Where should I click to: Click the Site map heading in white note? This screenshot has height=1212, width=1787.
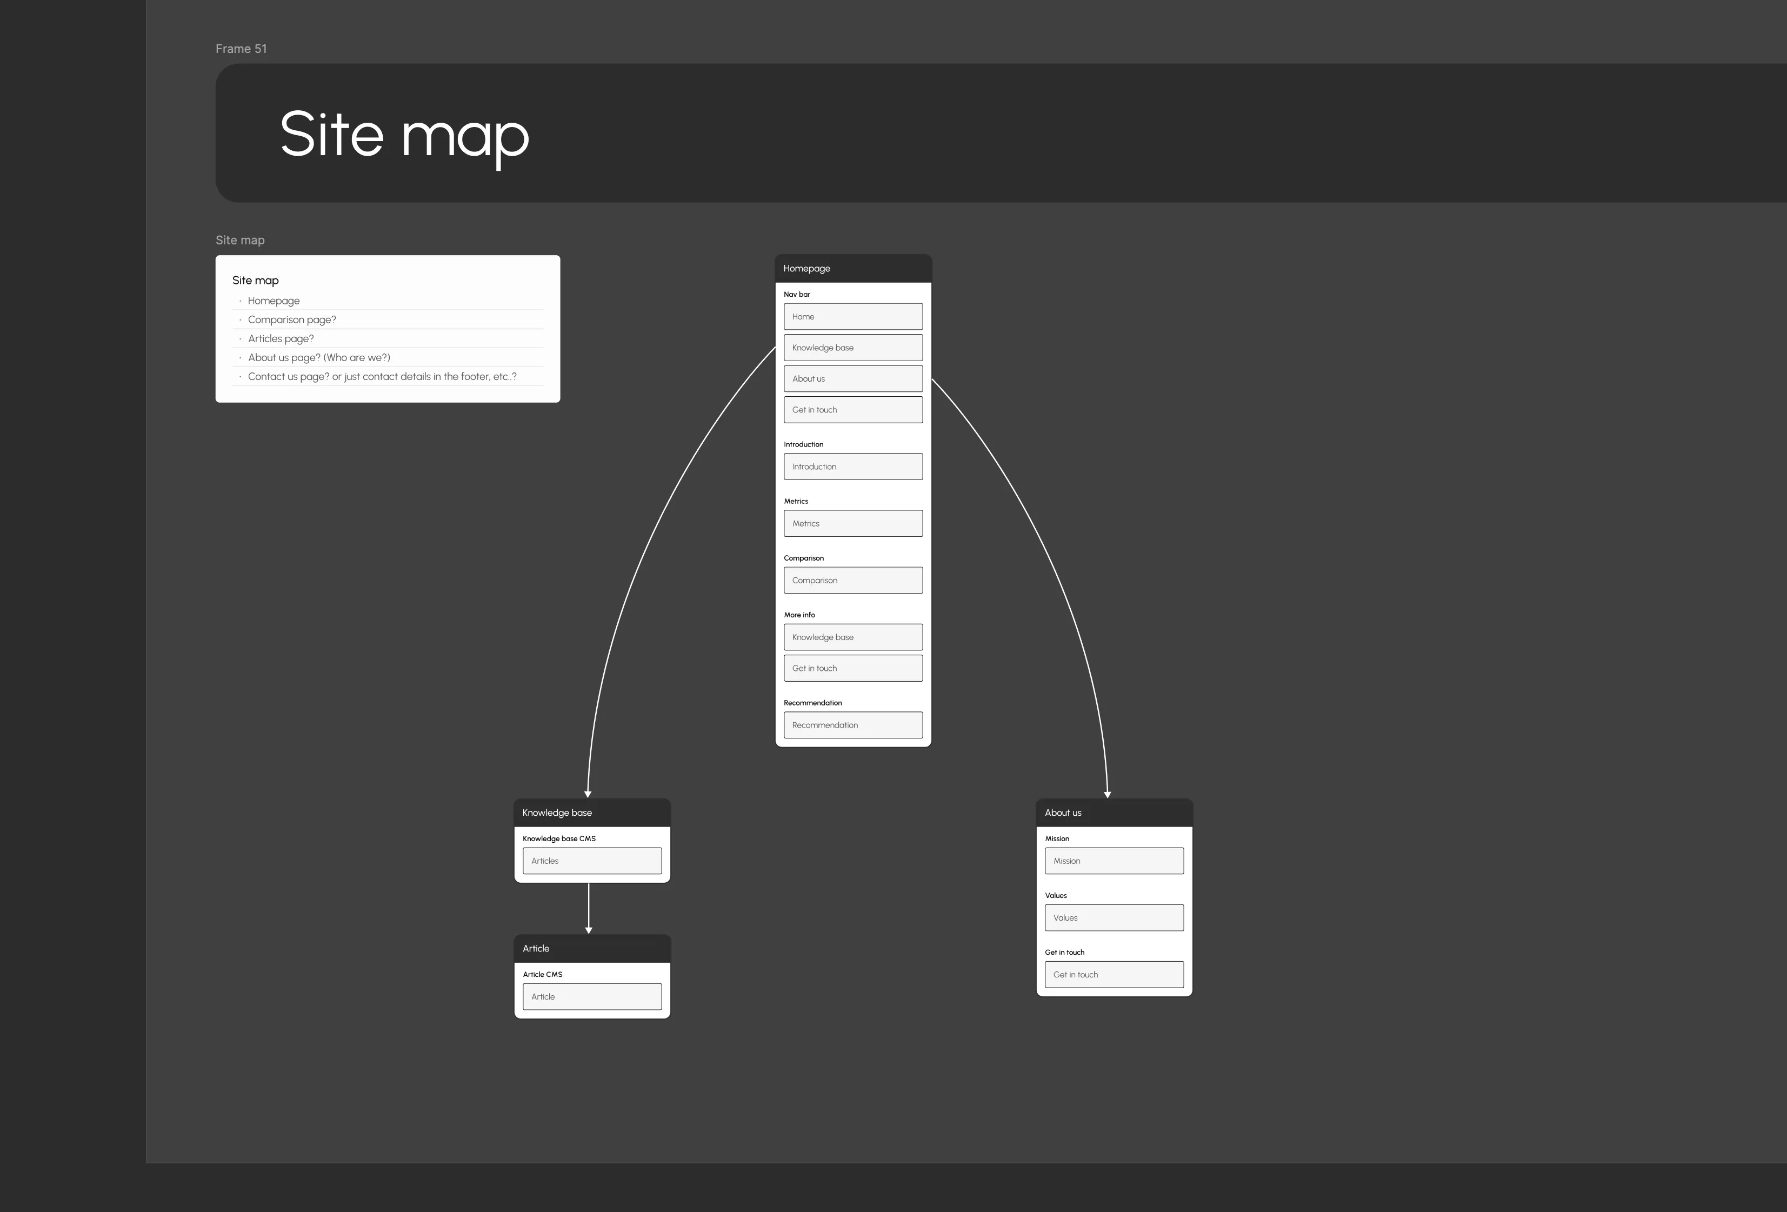pyautogui.click(x=255, y=280)
